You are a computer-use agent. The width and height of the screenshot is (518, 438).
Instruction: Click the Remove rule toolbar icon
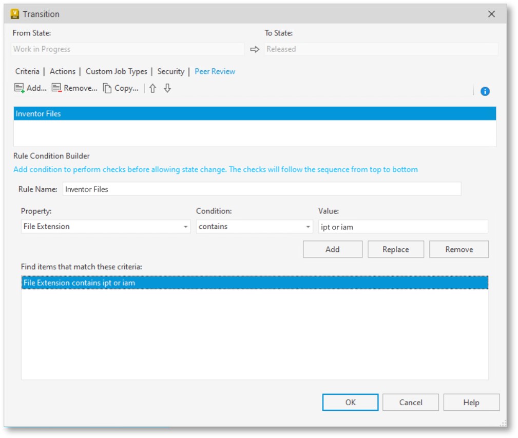tap(57, 88)
